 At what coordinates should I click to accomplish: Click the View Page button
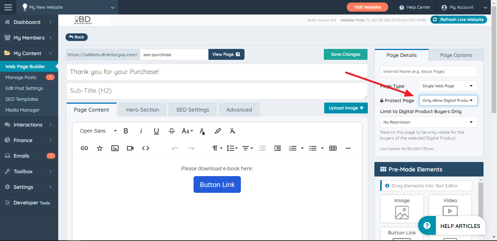click(x=226, y=54)
